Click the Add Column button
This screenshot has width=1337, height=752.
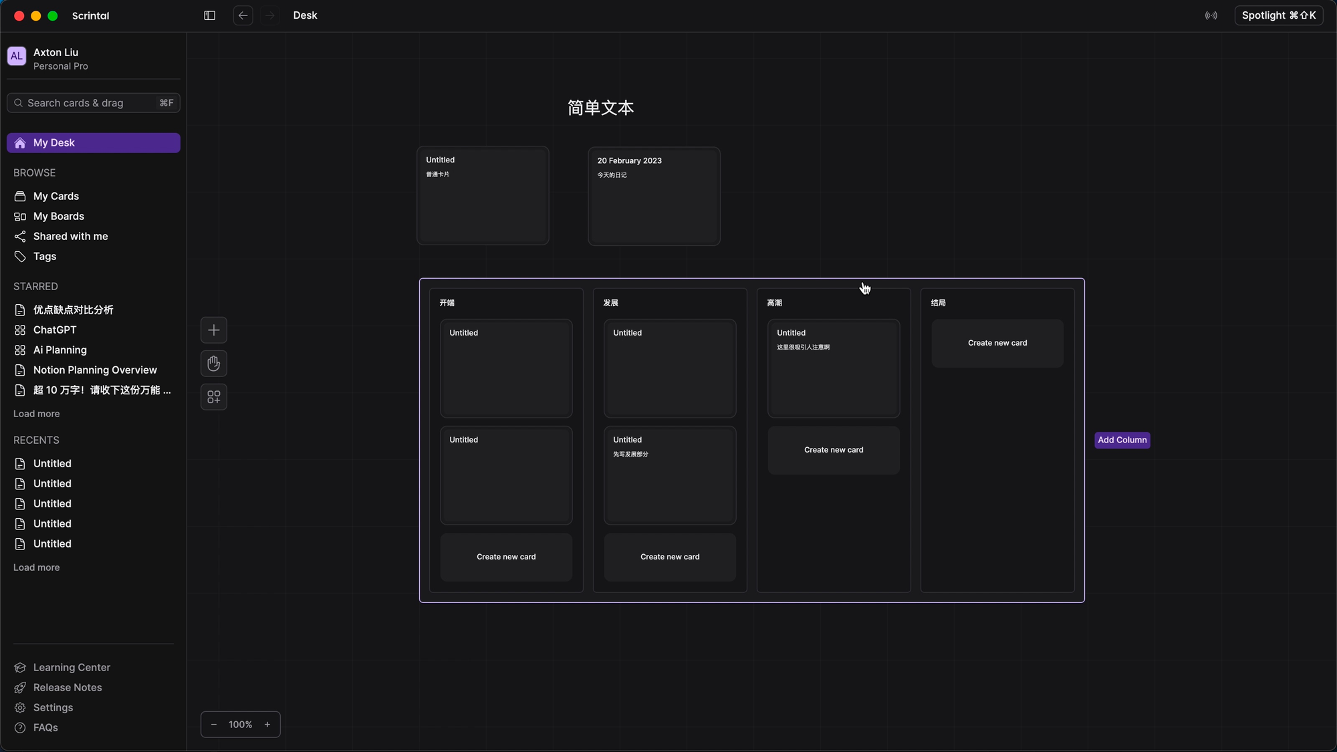(1122, 440)
